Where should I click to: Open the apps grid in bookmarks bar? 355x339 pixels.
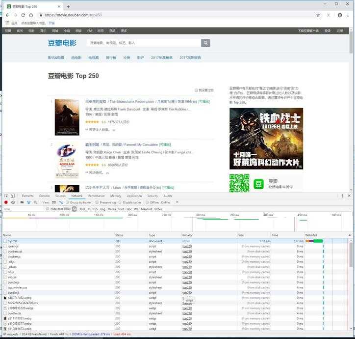pyautogui.click(x=7, y=23)
